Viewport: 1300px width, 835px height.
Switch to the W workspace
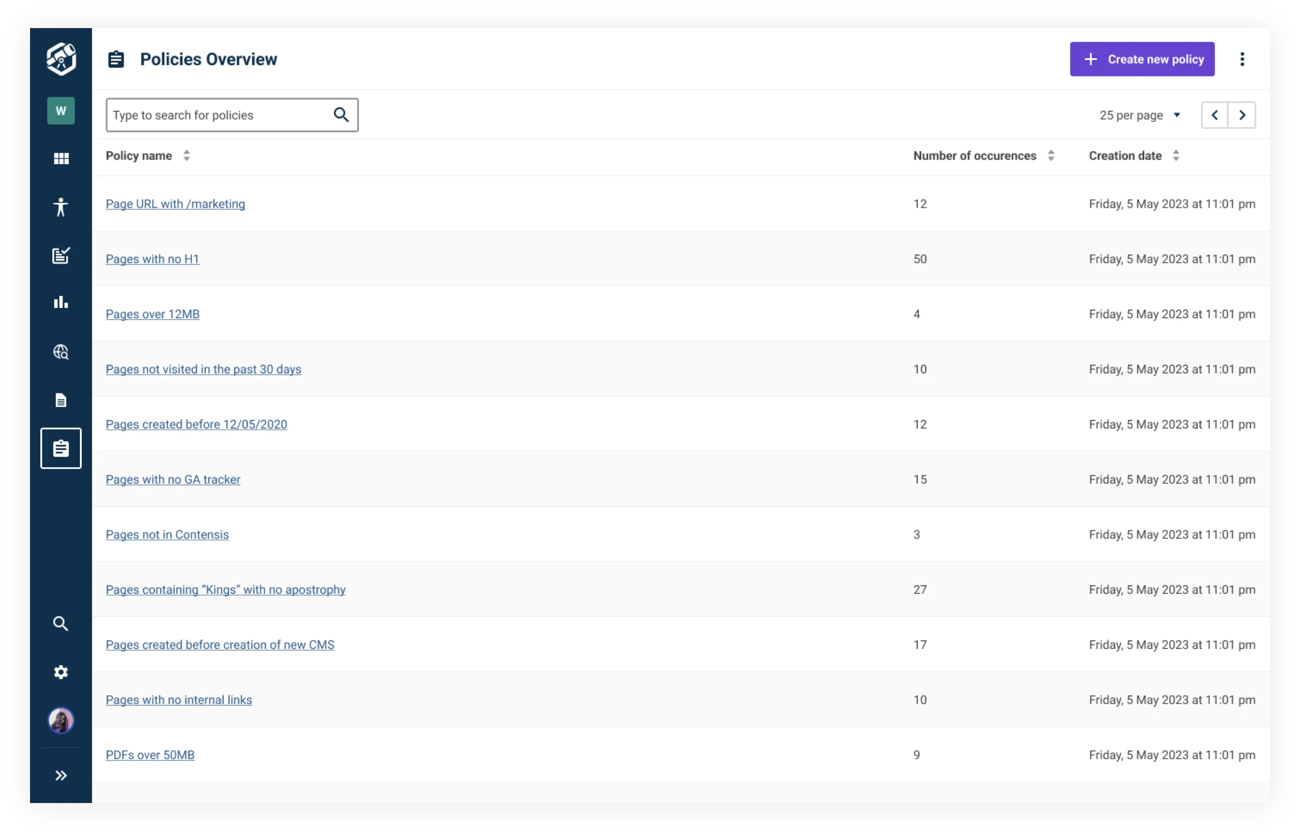61,110
